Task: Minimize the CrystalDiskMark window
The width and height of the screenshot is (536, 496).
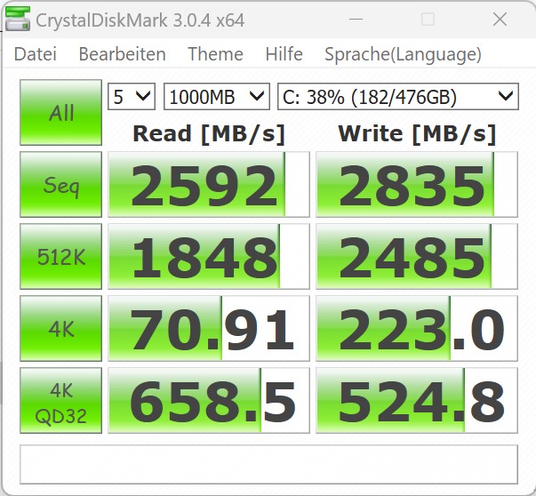Action: pyautogui.click(x=356, y=20)
